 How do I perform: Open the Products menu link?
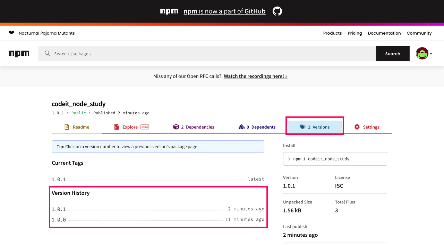[x=332, y=33]
